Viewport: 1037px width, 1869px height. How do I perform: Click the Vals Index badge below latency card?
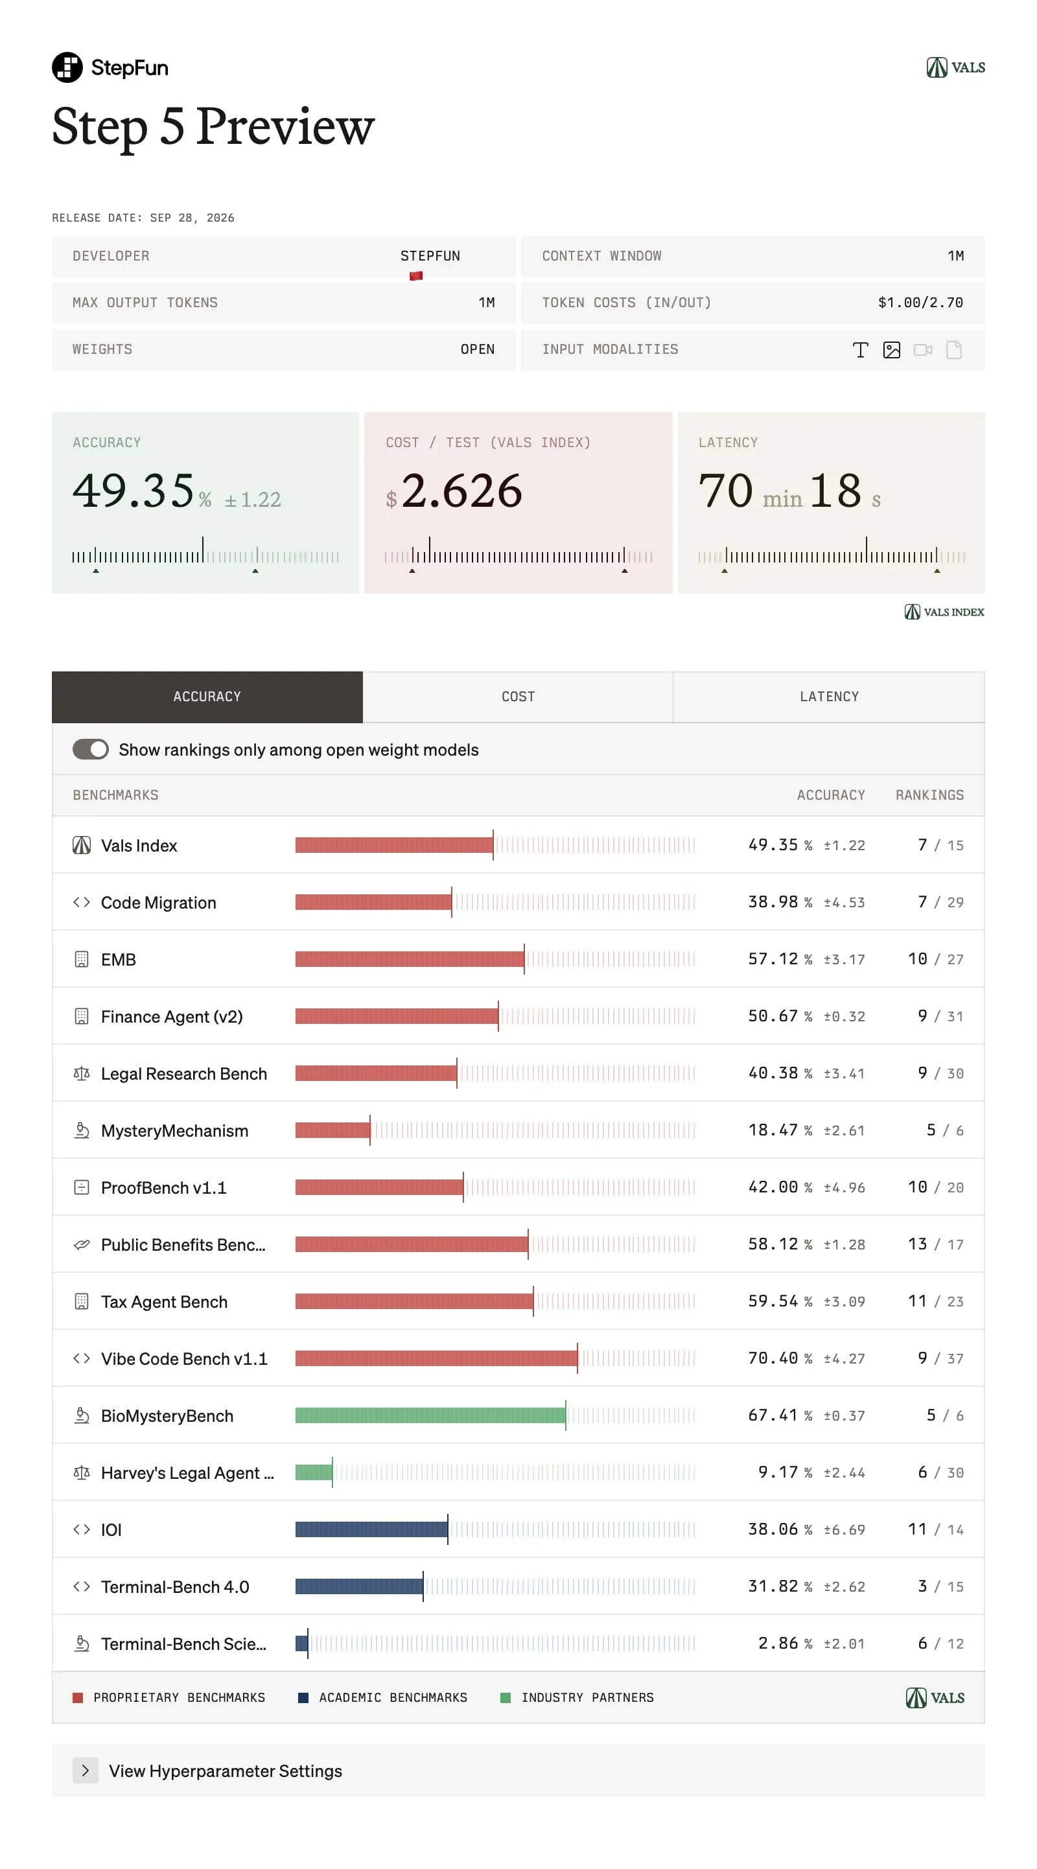click(944, 612)
